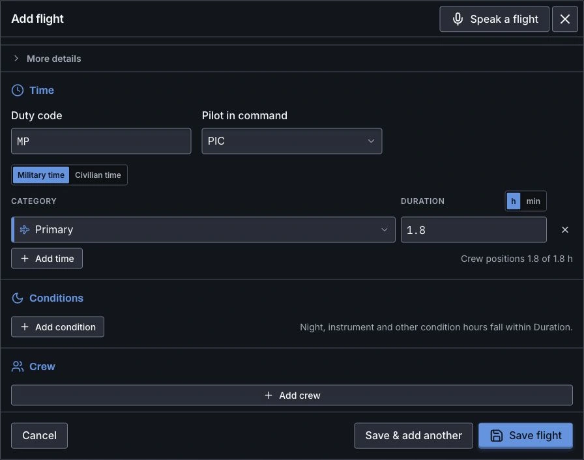Image resolution: width=584 pixels, height=460 pixels.
Task: Click the plus icon in Add crew
Action: pos(268,395)
